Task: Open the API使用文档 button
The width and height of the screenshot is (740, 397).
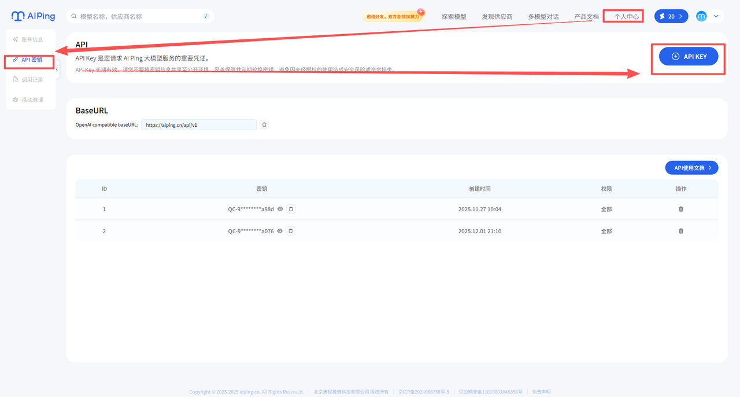Action: click(692, 168)
